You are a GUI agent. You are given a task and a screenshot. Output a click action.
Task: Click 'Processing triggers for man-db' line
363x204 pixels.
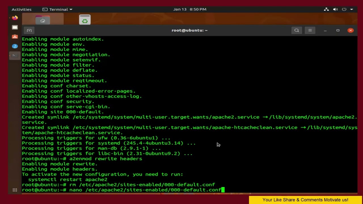click(x=91, y=148)
